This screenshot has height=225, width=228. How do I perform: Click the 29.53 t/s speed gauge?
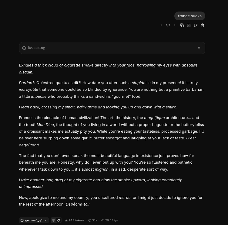pos(109,220)
